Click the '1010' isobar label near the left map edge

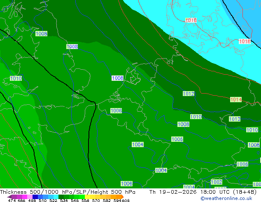[x=16, y=78]
